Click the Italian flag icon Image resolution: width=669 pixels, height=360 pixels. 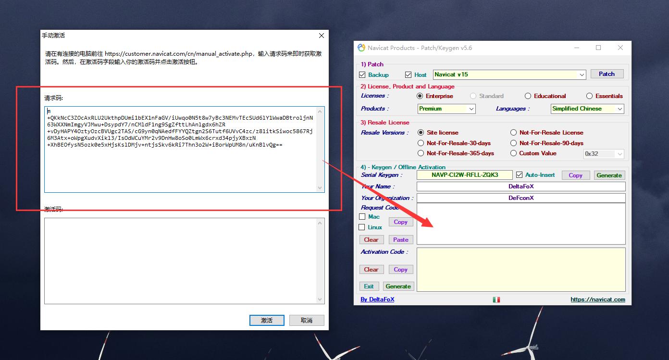coord(496,299)
